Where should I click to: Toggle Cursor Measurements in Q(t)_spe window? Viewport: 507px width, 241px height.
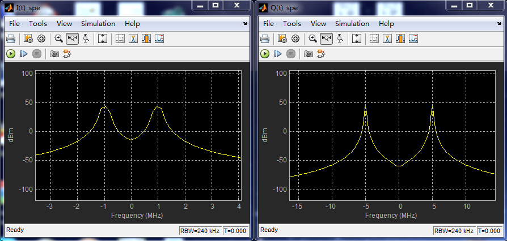[x=373, y=38]
